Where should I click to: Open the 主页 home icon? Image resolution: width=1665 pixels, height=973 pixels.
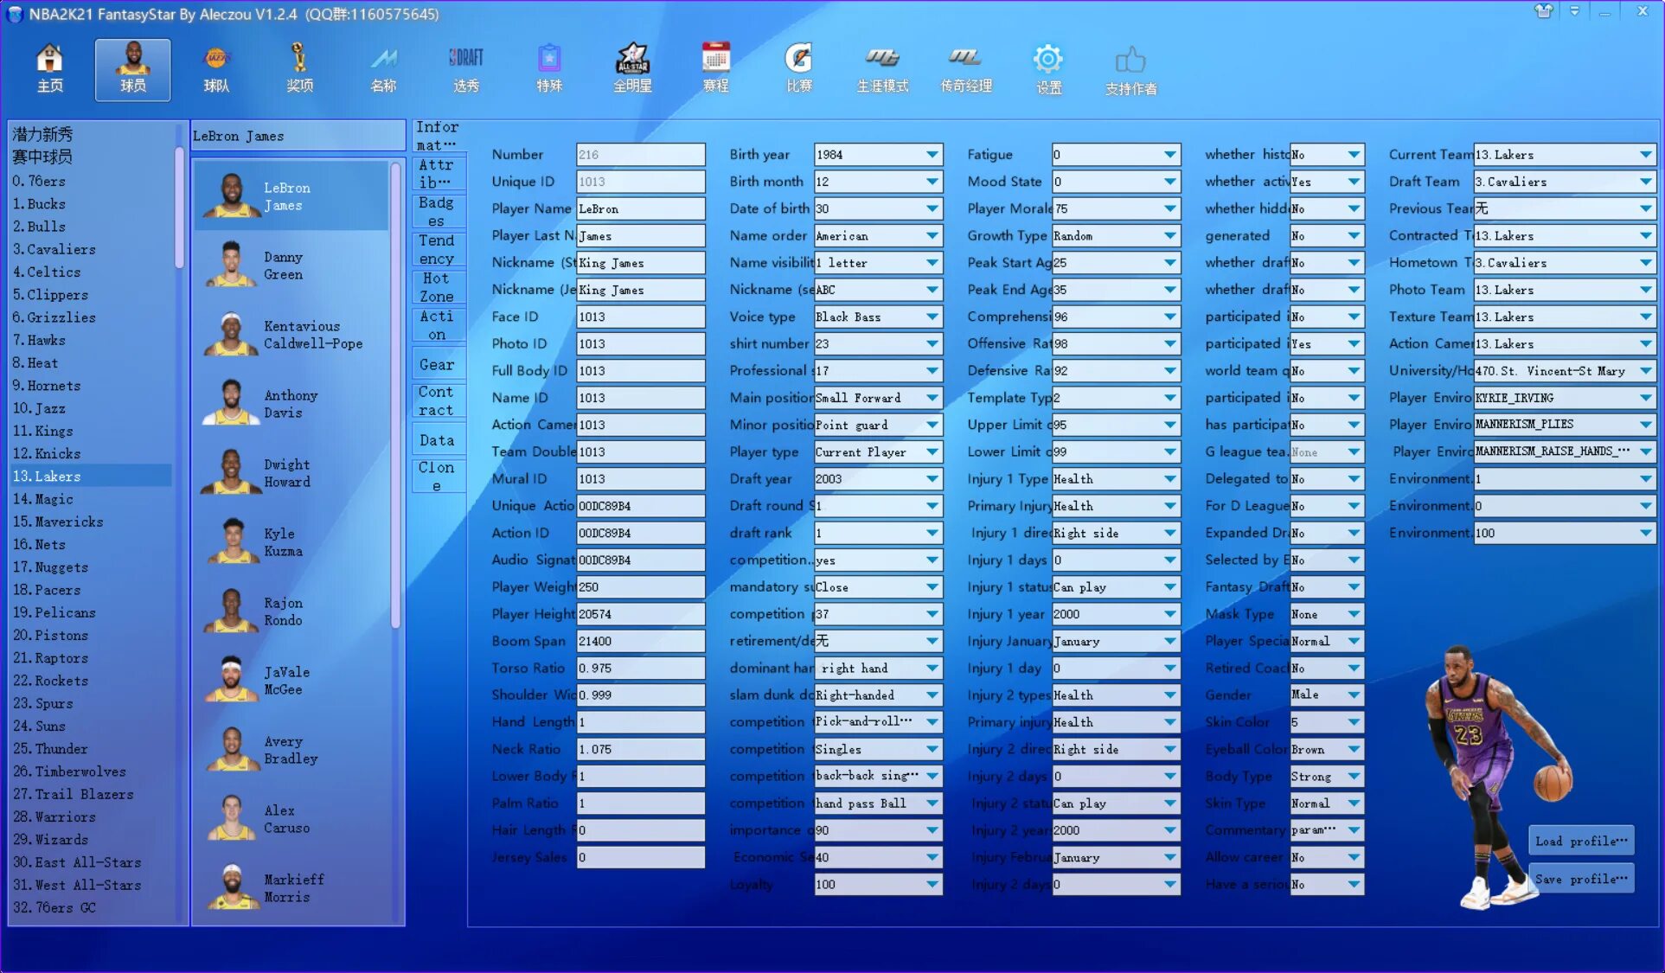tap(49, 68)
